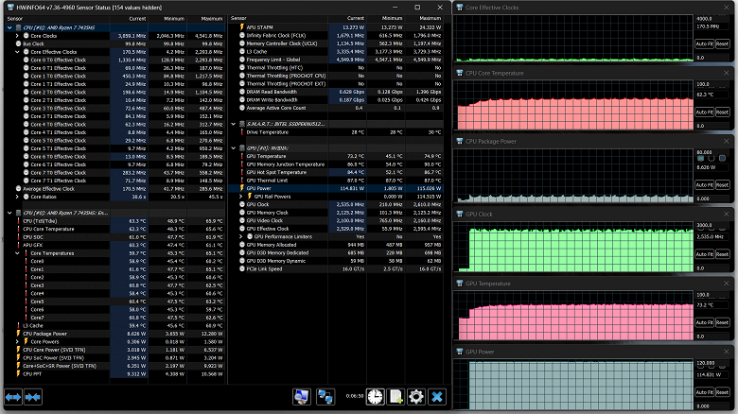
Task: Click the clock reset timer icon
Action: pos(375,397)
